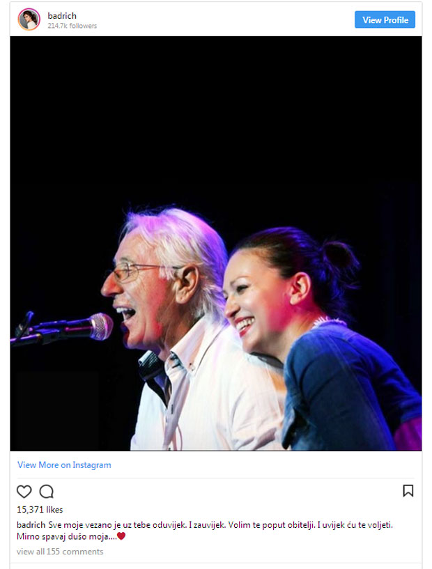Screen dimensions: 432x569
Task: Click the smiling woman's face in photo
Action: coord(256,301)
